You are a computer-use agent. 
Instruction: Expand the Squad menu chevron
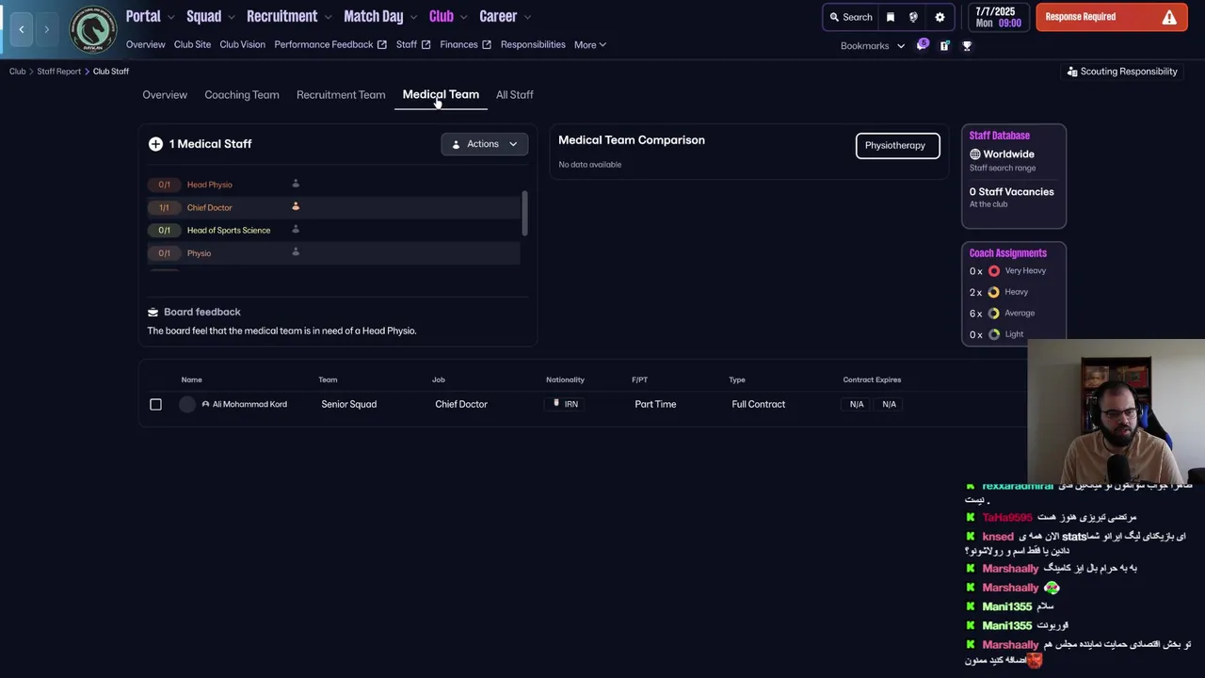[x=232, y=17]
